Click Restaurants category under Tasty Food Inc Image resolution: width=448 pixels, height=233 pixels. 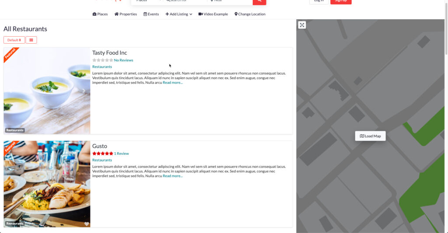tap(102, 67)
